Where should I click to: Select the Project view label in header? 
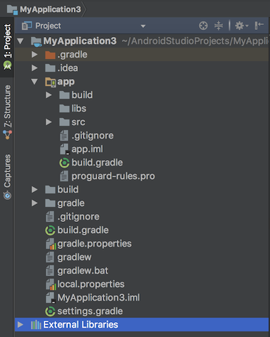(x=48, y=26)
